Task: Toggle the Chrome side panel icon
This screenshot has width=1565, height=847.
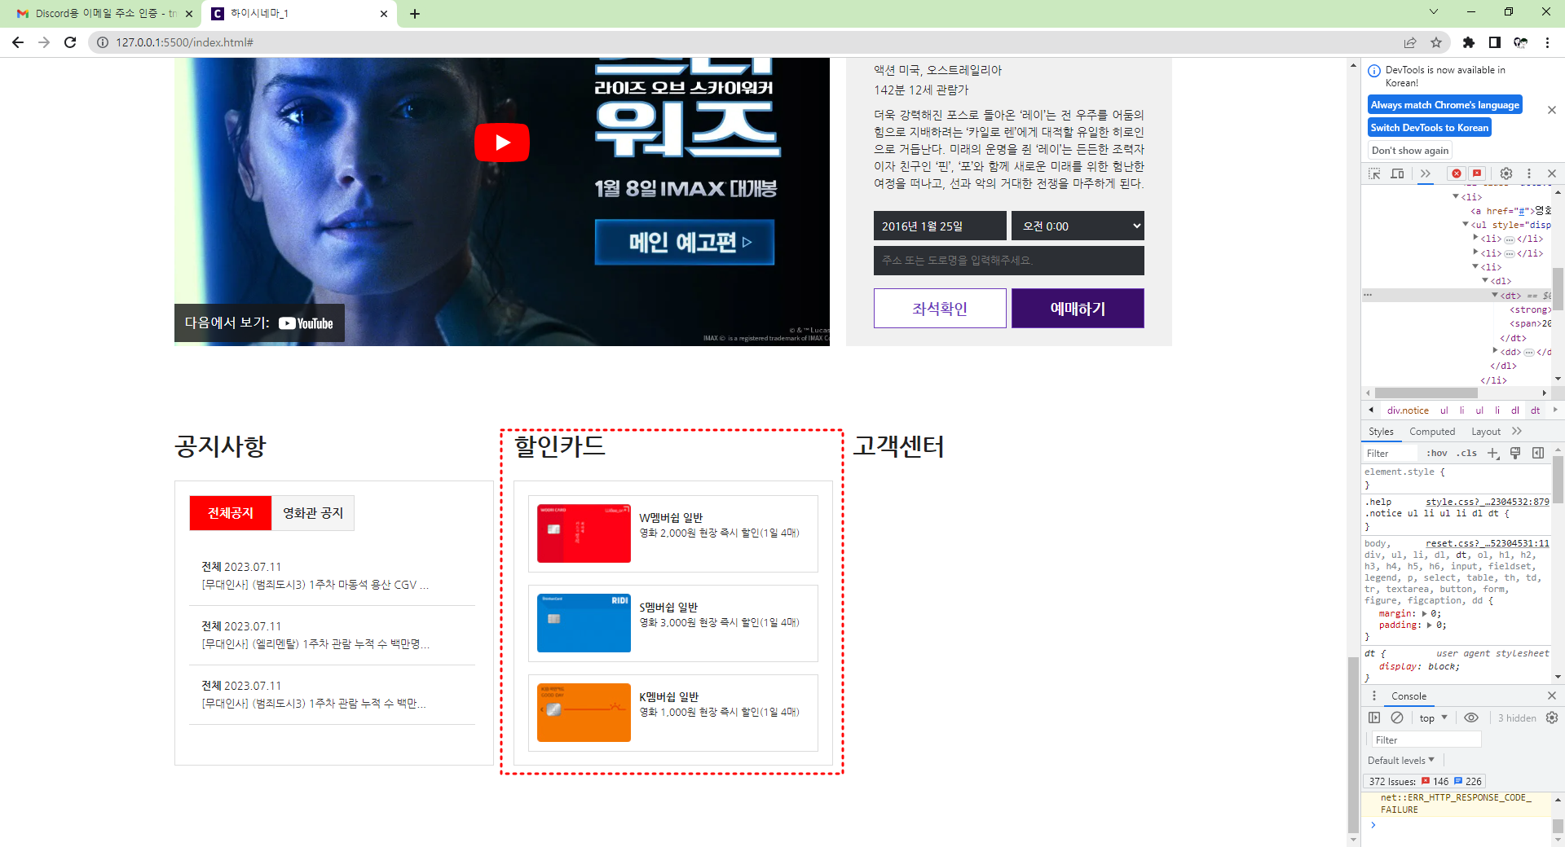Action: click(x=1495, y=42)
